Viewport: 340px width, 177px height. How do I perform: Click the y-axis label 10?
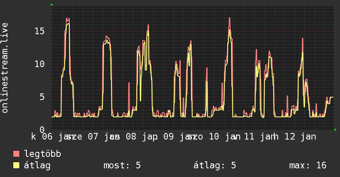pyautogui.click(x=40, y=64)
